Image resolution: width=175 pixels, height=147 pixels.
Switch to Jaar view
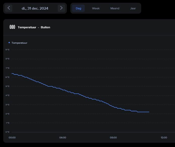133,8
